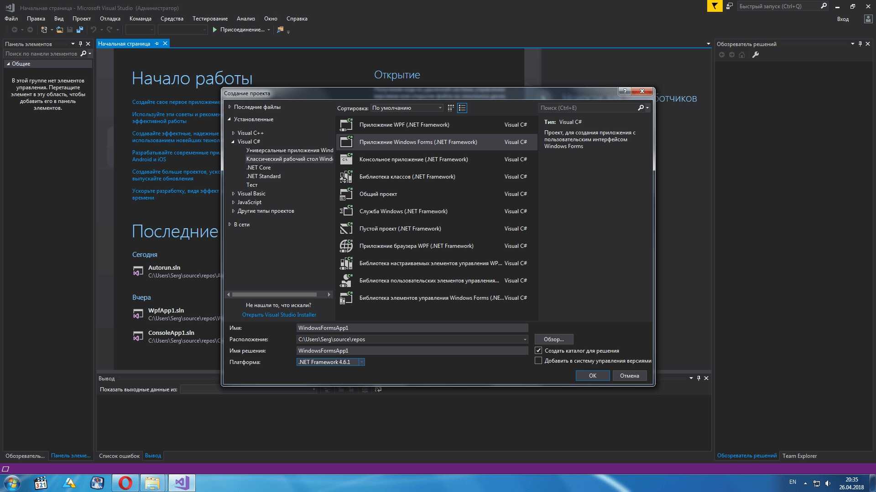Expand the JavaScript tree node
This screenshot has width=876, height=492.
point(233,202)
